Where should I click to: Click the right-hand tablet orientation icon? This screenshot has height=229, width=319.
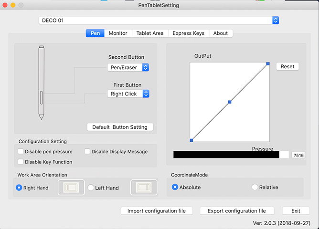point(71,187)
